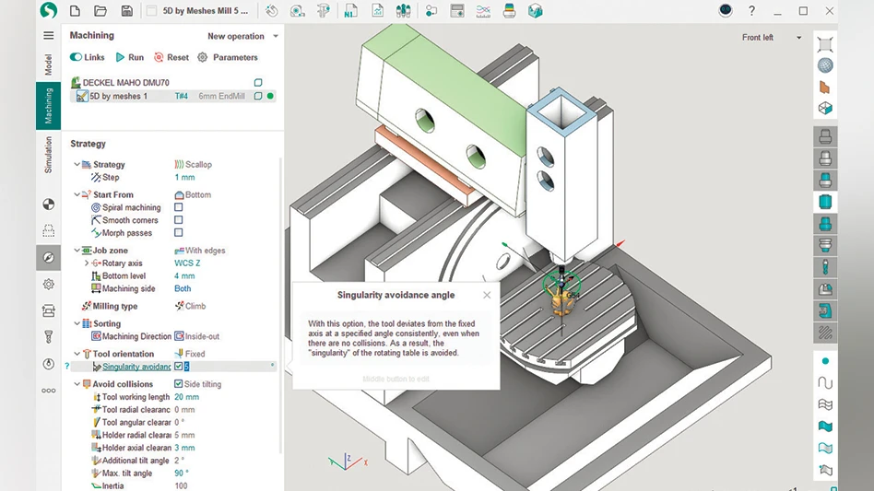
Task: Click the fit-to-view icon in right toolbar
Action: 825,44
